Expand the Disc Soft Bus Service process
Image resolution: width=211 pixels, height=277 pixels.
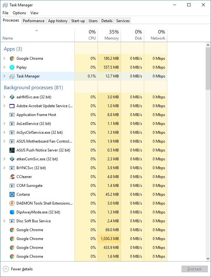(4, 221)
